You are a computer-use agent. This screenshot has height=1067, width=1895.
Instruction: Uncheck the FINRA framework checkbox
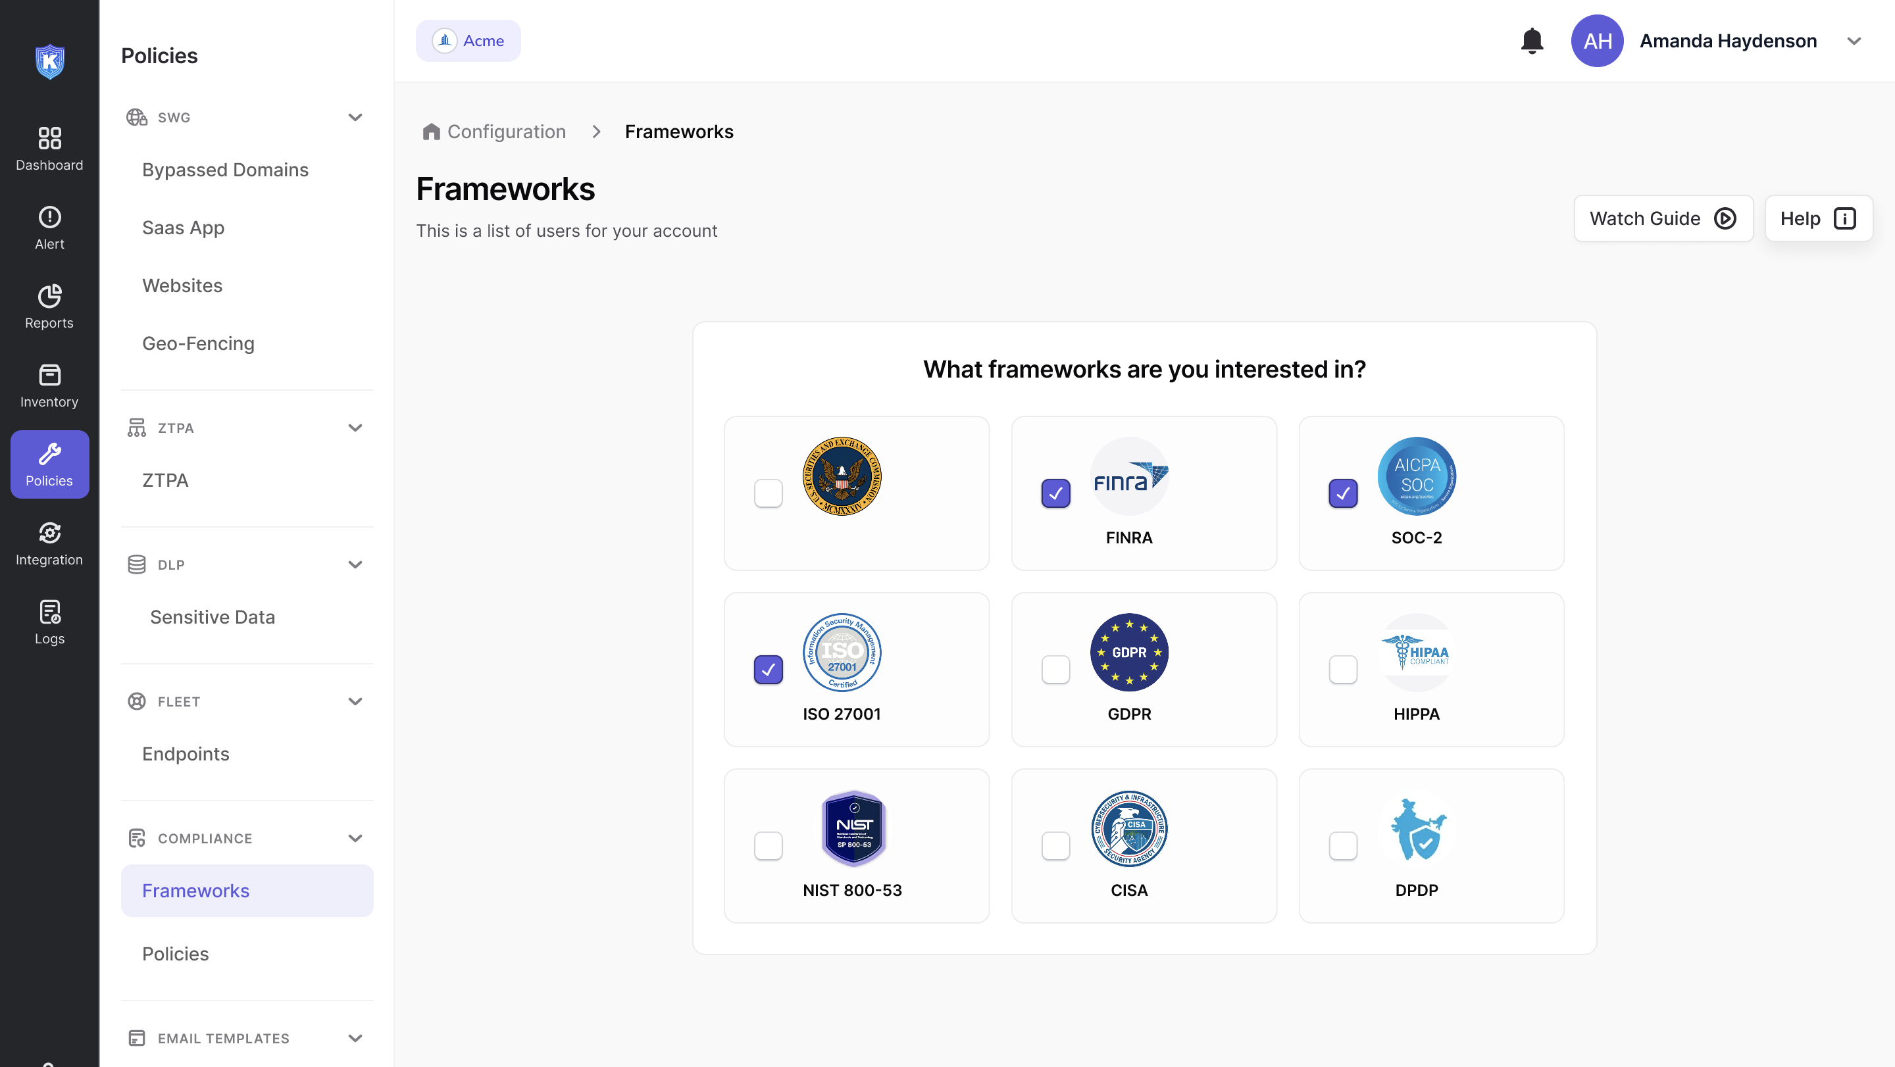click(1055, 493)
